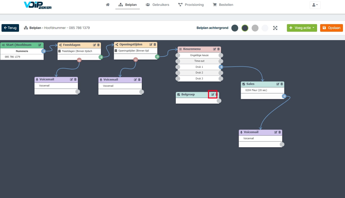Click the Time-out output connector arrow
345x198 pixels.
(221, 61)
